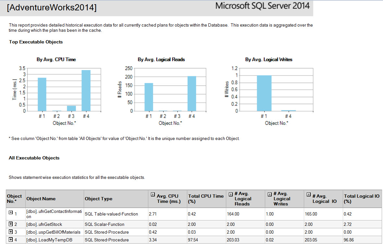Screen dimensions: 383x244
Task: Click the 96.86 Total Logical IO value
Action: tap(349, 240)
